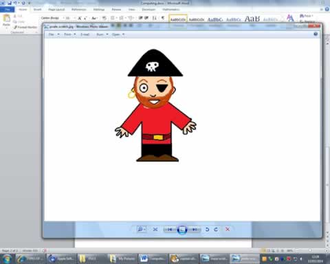Open the My Pictures taskbar folder

(x=122, y=258)
